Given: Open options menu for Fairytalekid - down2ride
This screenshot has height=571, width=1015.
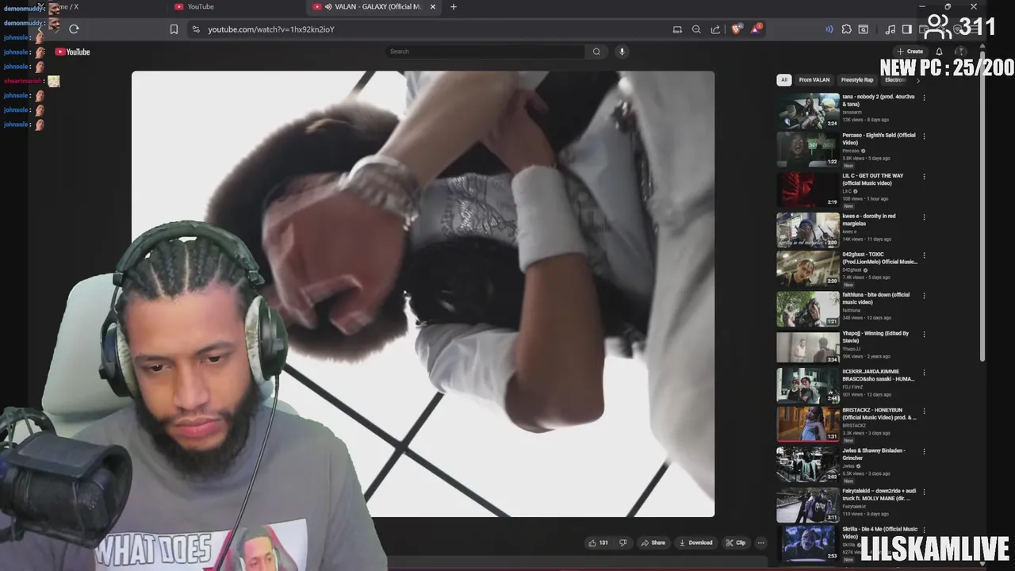Looking at the screenshot, I should tap(924, 492).
